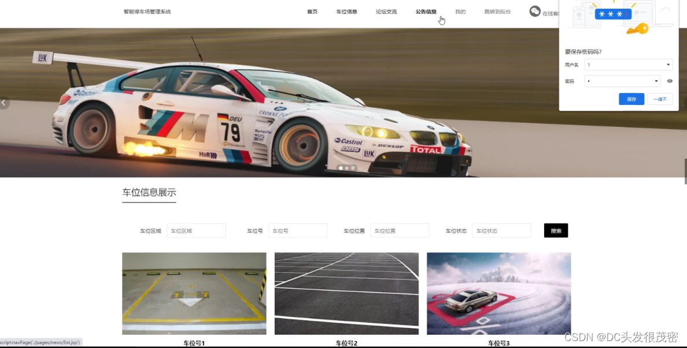
Task: Click the 车位信息展示 section heading
Action: click(149, 192)
